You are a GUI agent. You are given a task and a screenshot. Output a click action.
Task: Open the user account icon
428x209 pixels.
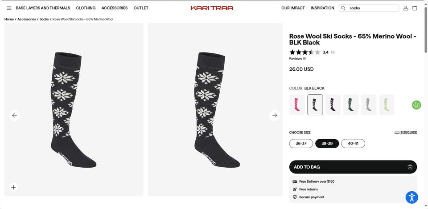[x=406, y=8]
